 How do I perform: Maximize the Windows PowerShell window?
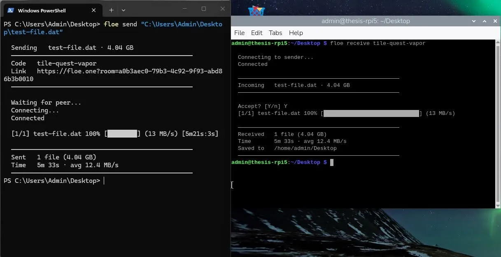click(x=203, y=9)
